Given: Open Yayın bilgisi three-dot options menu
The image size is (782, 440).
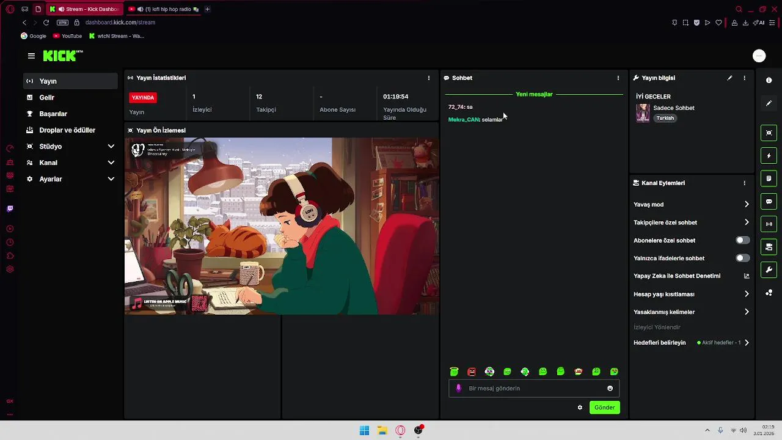Looking at the screenshot, I should tap(744, 78).
